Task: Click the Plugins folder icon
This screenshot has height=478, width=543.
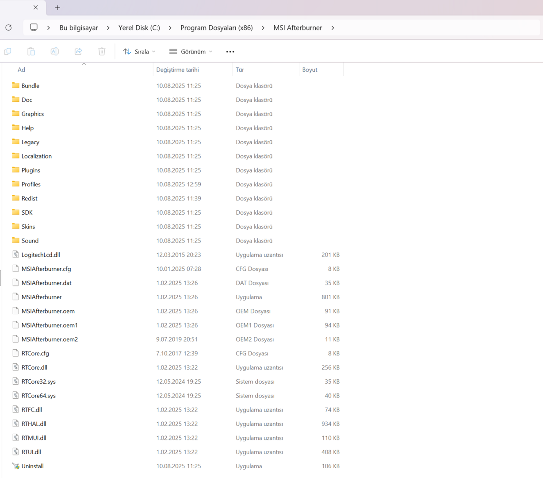Action: click(15, 170)
